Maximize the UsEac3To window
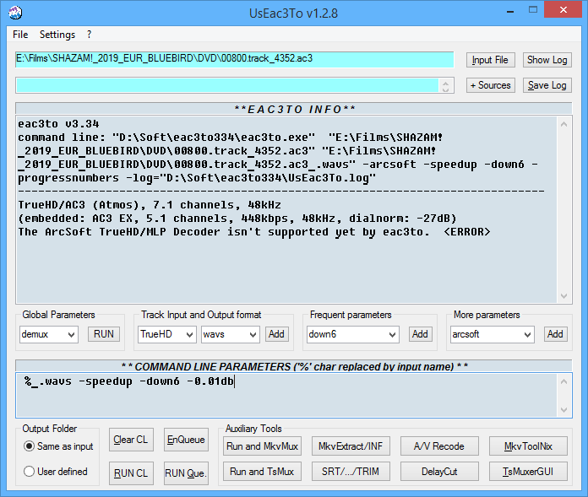The width and height of the screenshot is (588, 497). (x=533, y=10)
